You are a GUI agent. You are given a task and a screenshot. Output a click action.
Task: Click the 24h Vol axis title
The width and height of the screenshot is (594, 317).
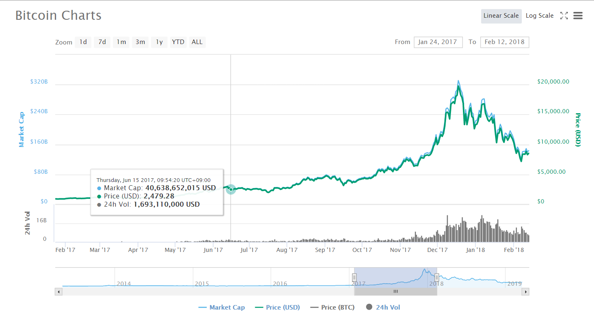(x=28, y=223)
